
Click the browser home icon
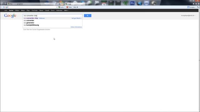pyautogui.click(x=193, y=4)
